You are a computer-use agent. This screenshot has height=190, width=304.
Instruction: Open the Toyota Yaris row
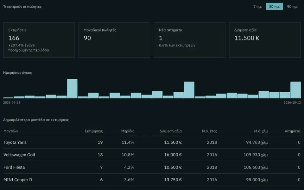[x=152, y=142]
